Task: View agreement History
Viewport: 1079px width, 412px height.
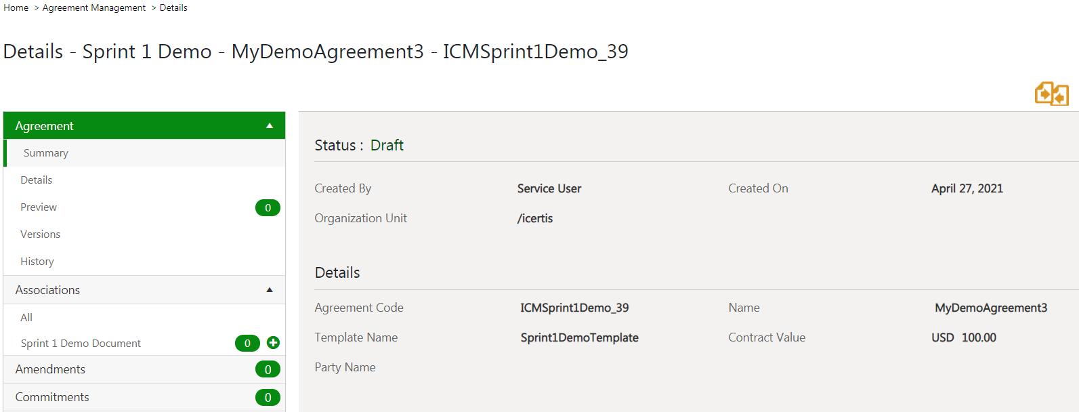Action: pos(37,262)
